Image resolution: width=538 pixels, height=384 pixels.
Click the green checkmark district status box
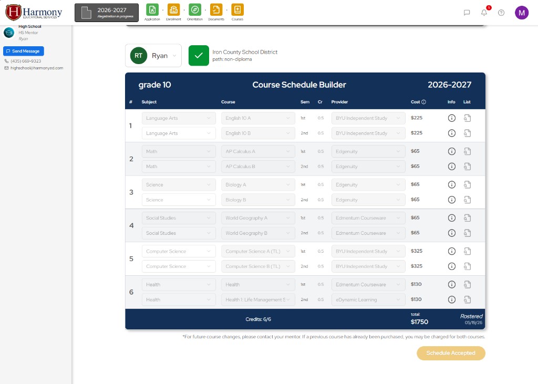(x=199, y=56)
